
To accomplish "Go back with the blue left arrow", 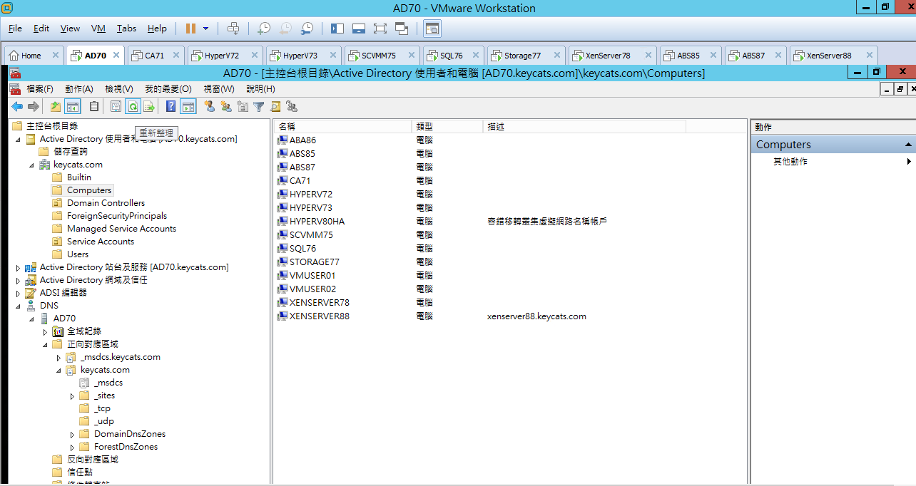I will click(x=17, y=107).
